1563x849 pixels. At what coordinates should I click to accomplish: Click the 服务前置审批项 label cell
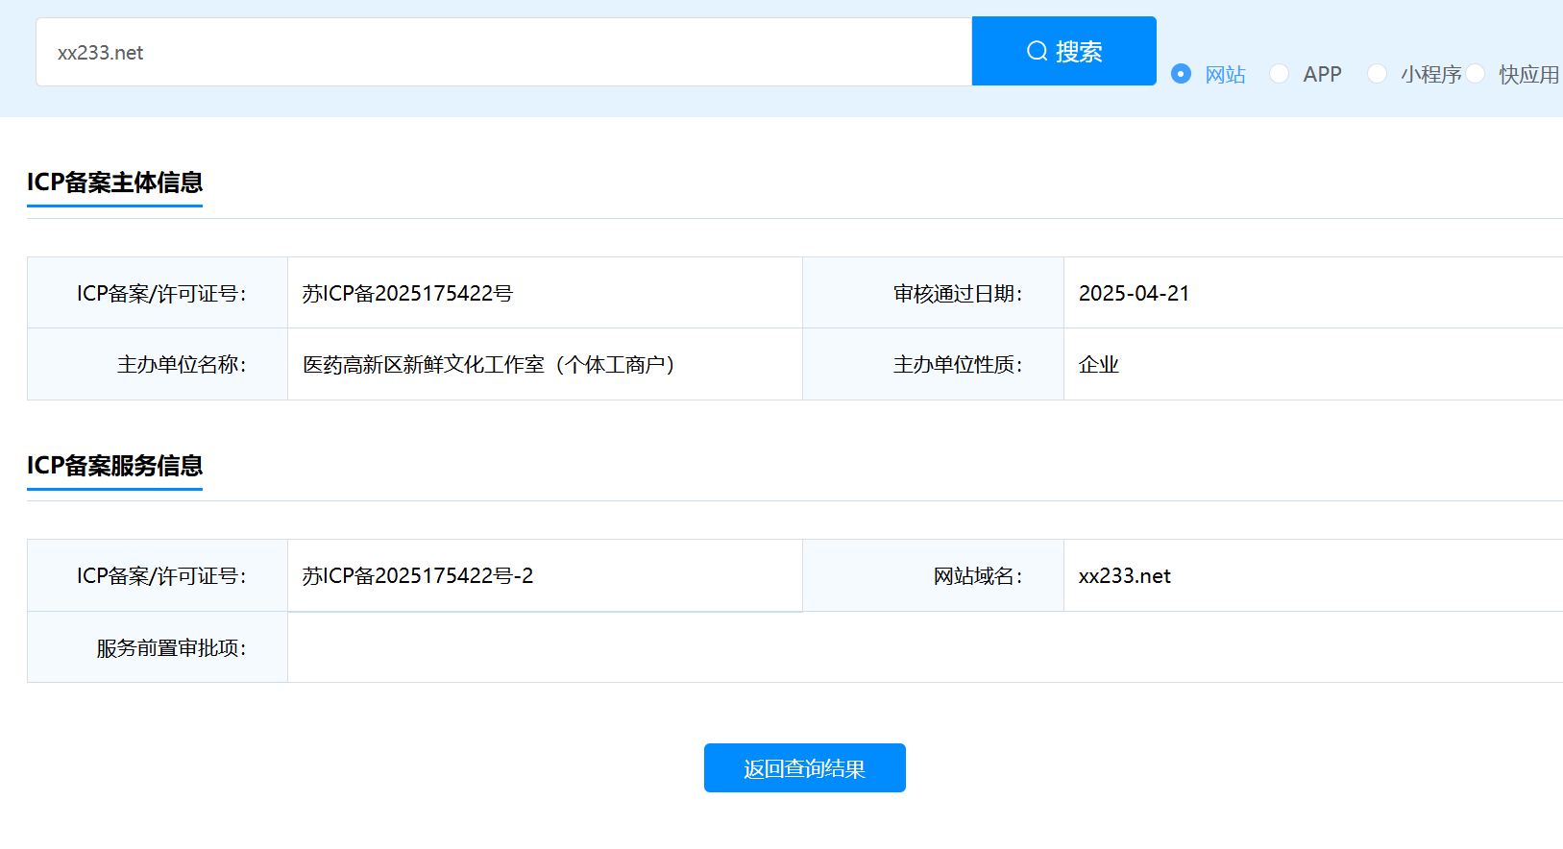point(158,647)
